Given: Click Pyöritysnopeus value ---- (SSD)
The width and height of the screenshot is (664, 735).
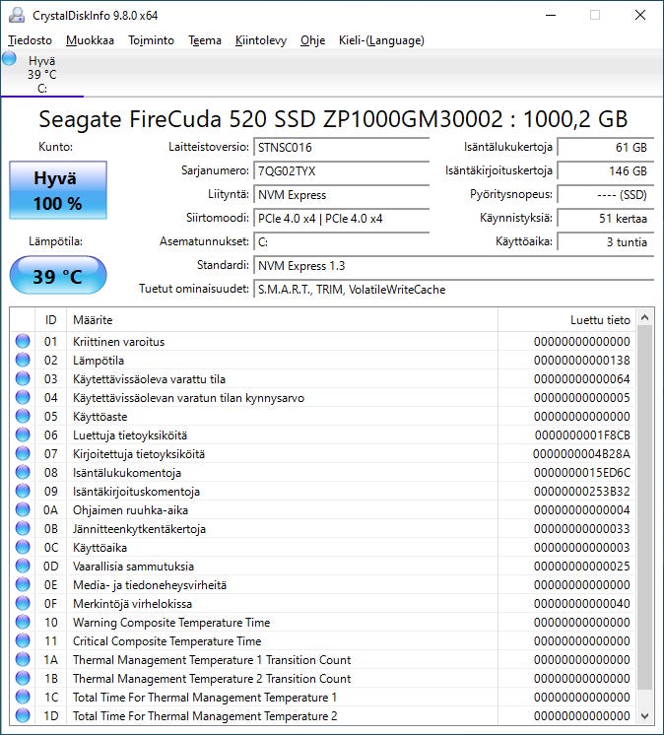Looking at the screenshot, I should click(x=606, y=195).
